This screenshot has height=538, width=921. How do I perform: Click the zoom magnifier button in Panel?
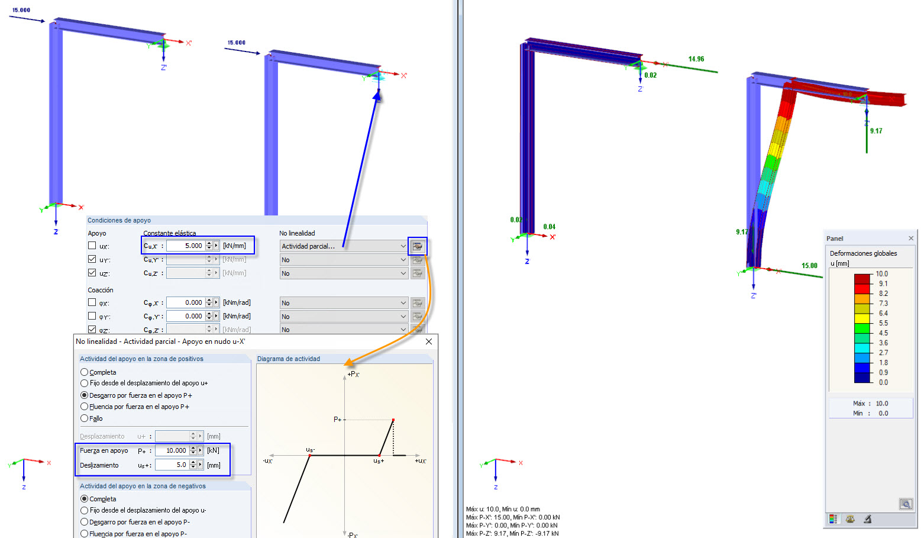point(906,504)
